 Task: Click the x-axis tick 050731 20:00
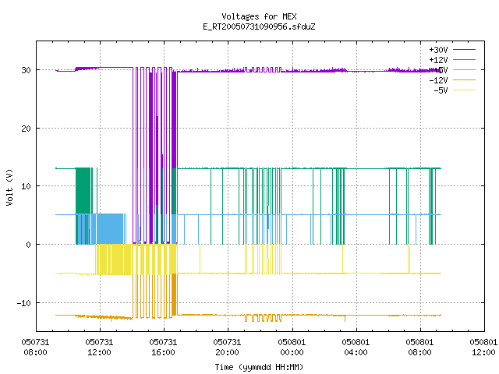[227, 348]
